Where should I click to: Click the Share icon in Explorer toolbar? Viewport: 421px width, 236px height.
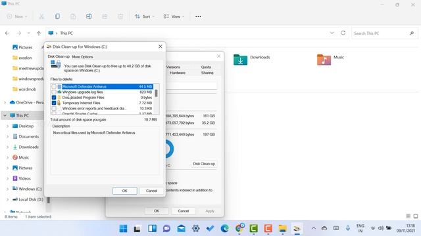(105, 16)
